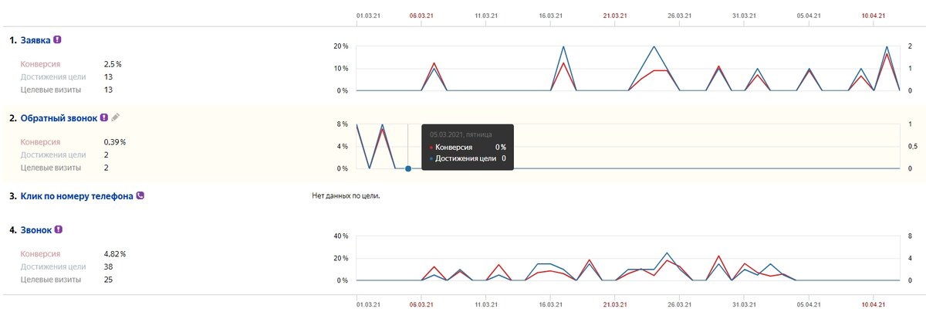The height and width of the screenshot is (319, 926).
Task: Click the purple icon beside Звонок
Action: click(x=59, y=229)
